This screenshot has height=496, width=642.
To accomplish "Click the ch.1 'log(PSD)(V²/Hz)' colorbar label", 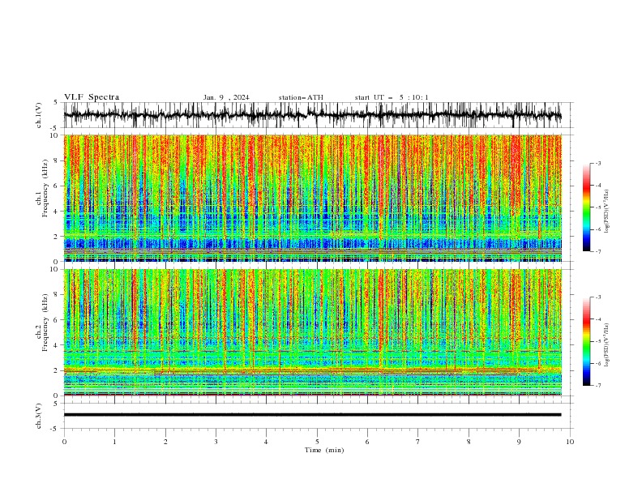I will [x=607, y=212].
